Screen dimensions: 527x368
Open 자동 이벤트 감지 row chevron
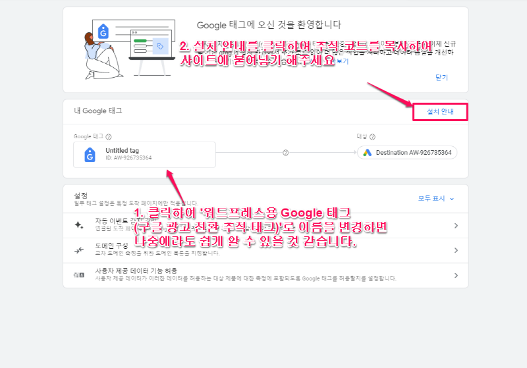coord(456,226)
